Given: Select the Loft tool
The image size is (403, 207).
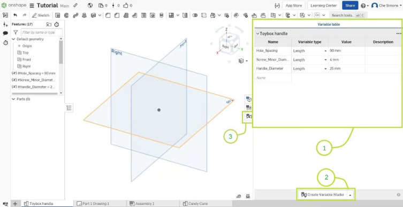Looking at the screenshot, I should tap(84, 15).
